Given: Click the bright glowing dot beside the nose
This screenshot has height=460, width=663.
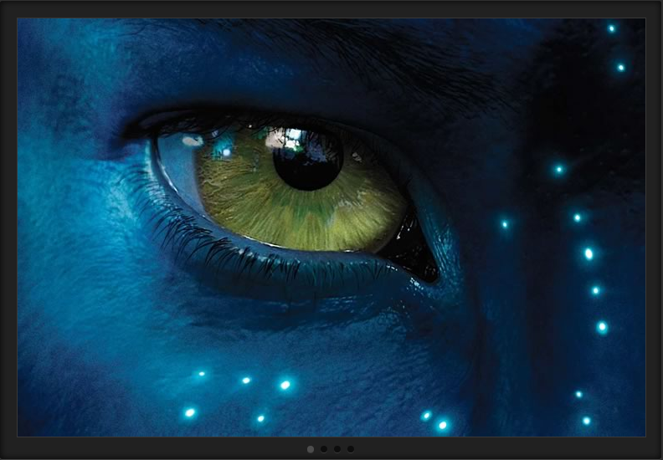Looking at the screenshot, I should (588, 253).
